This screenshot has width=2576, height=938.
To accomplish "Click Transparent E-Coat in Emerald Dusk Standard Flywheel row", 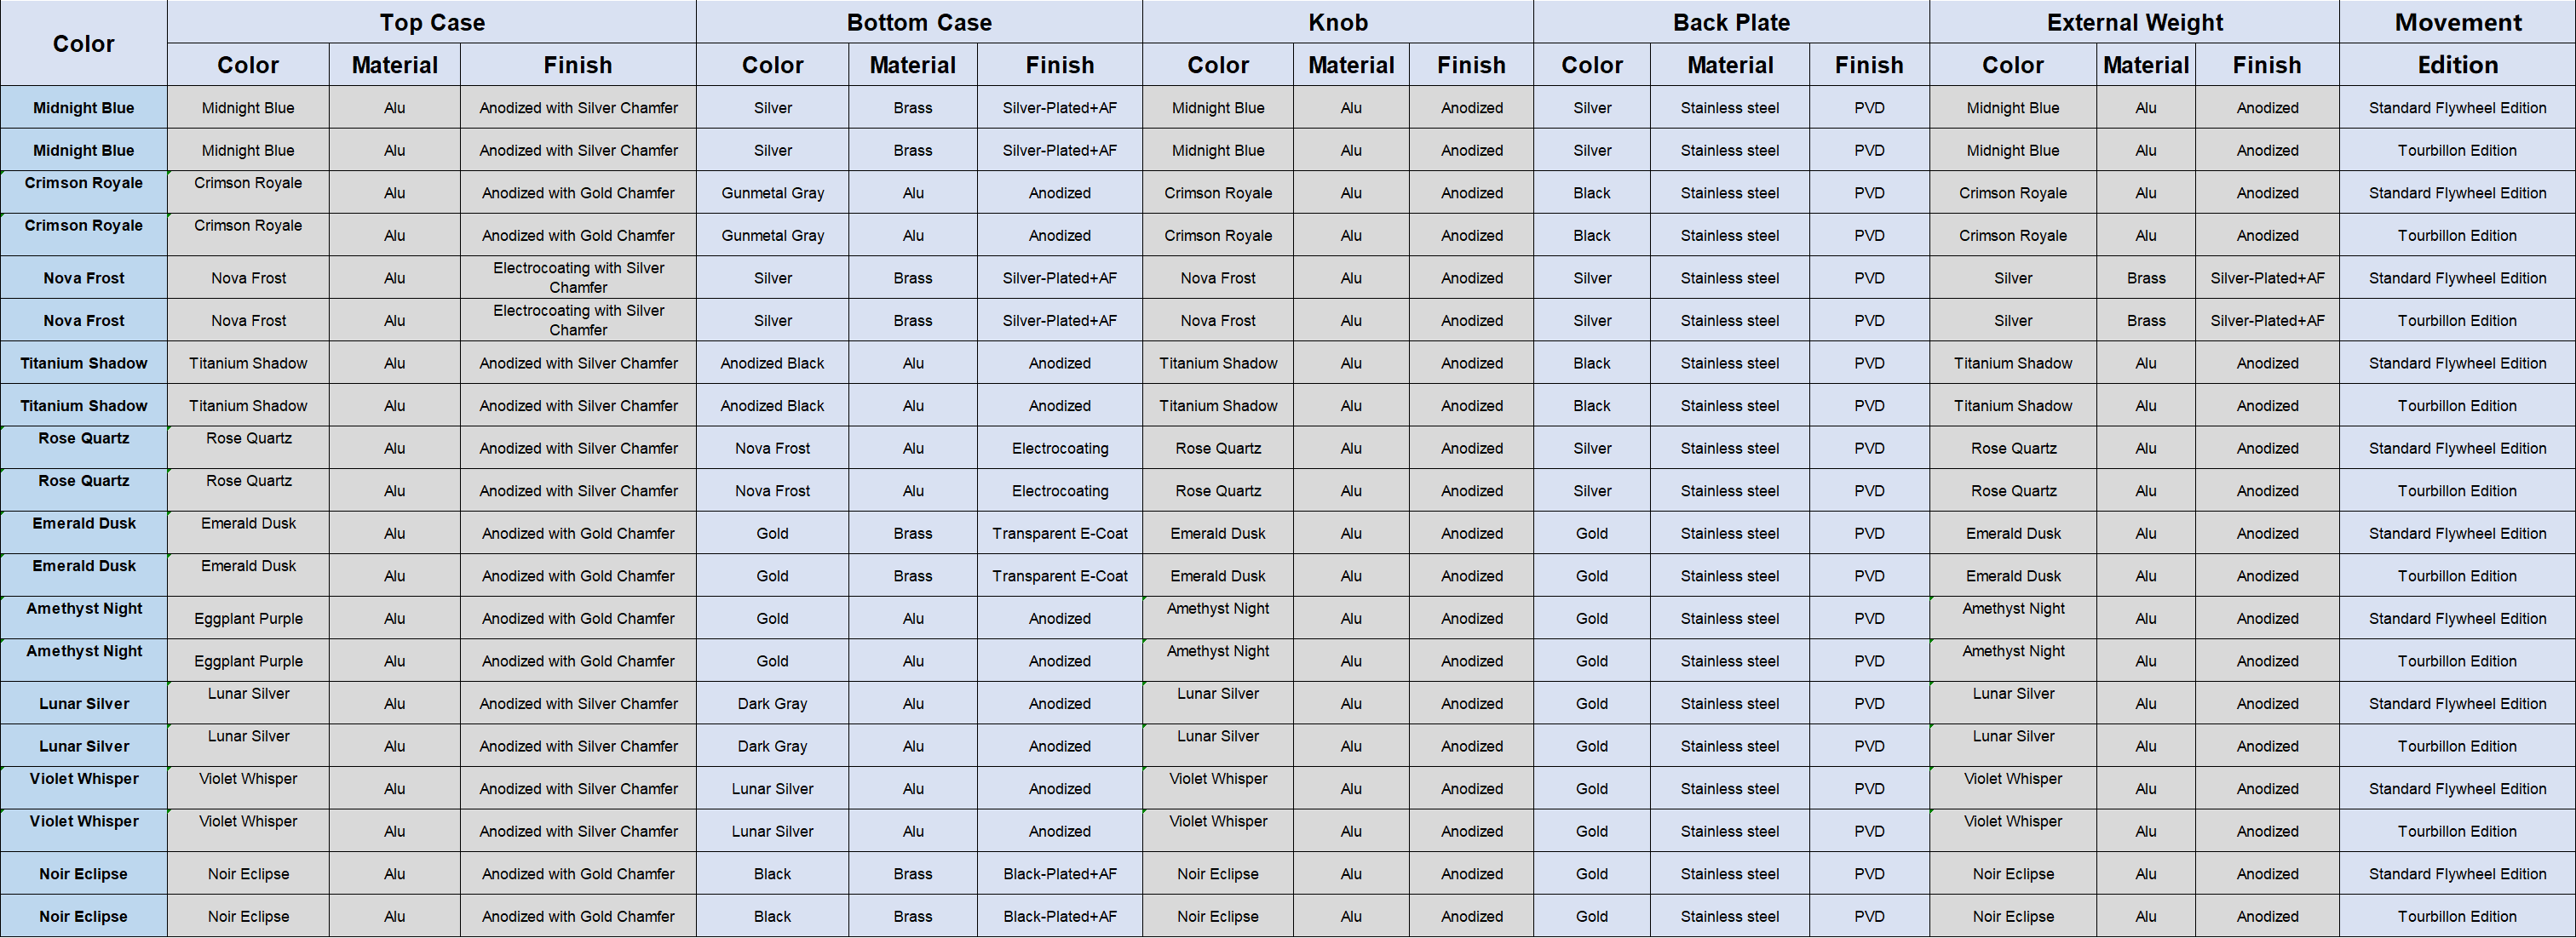I will [x=1059, y=534].
